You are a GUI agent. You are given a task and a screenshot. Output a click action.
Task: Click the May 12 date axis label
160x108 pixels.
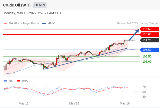pyautogui.click(x=24, y=103)
